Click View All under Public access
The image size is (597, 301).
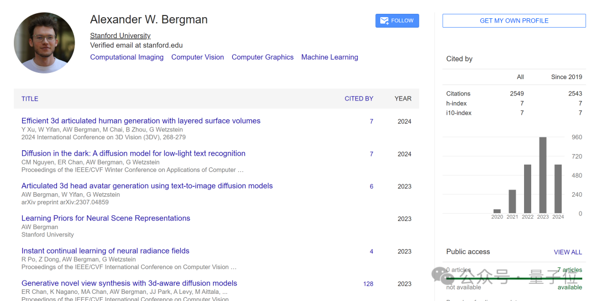click(568, 252)
